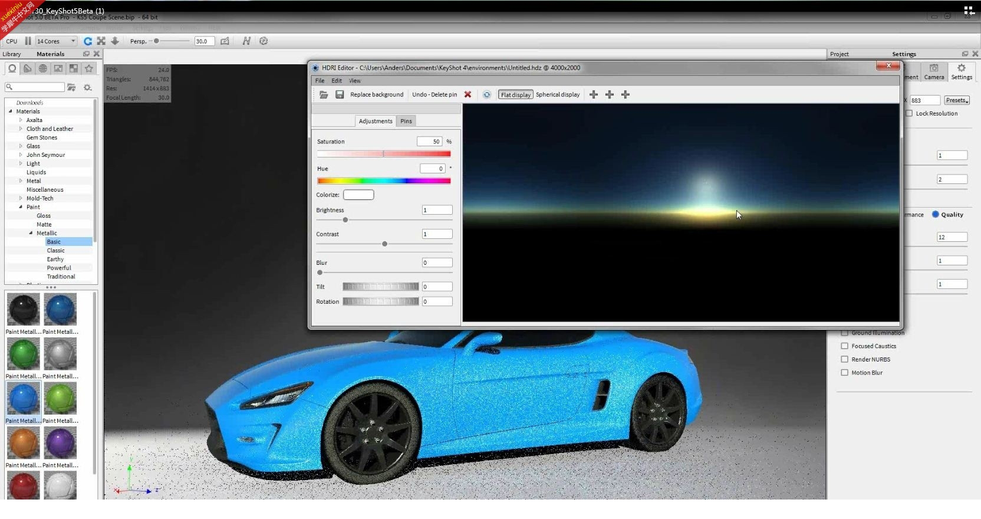This screenshot has width=981, height=519.
Task: Expand the Mold-Tech folder
Action: [21, 198]
